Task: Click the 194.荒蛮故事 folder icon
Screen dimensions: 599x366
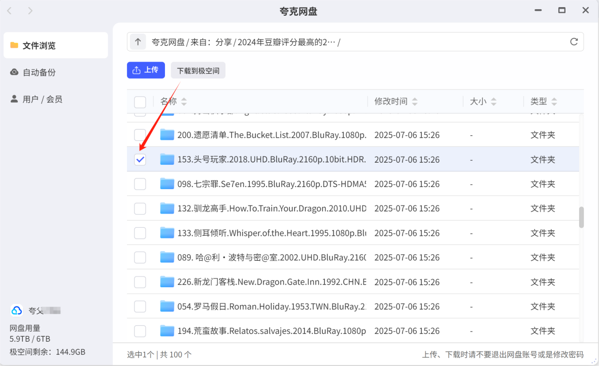Action: click(x=167, y=330)
